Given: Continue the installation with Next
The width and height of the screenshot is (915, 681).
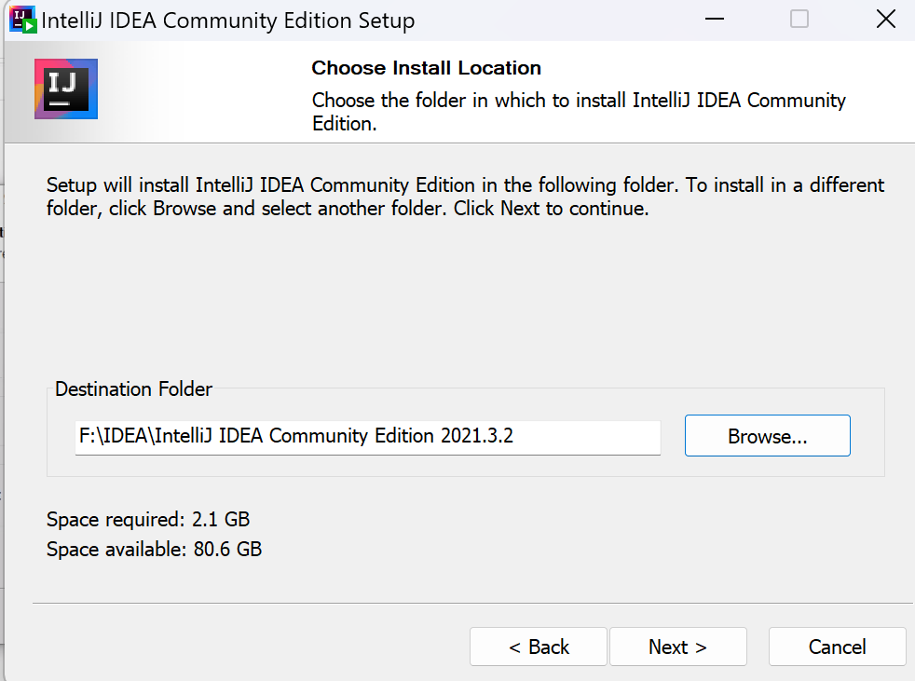Looking at the screenshot, I should (x=678, y=647).
